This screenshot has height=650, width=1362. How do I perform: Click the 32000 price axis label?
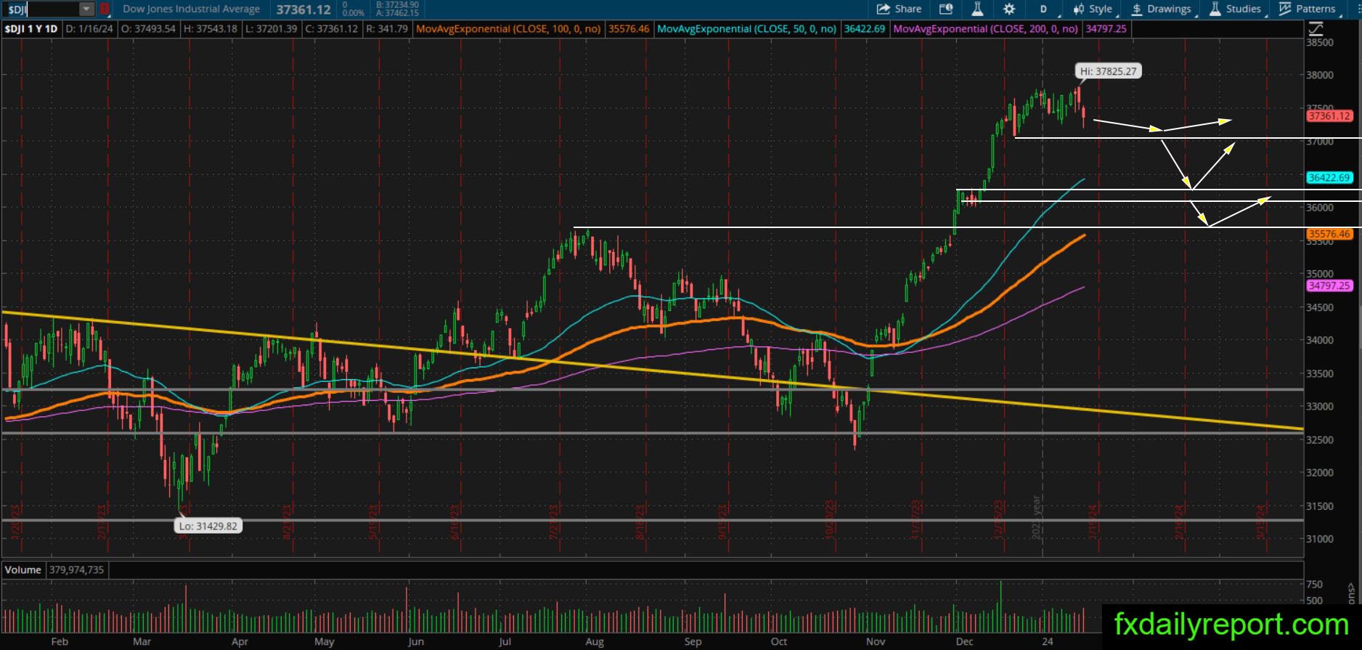click(1320, 472)
